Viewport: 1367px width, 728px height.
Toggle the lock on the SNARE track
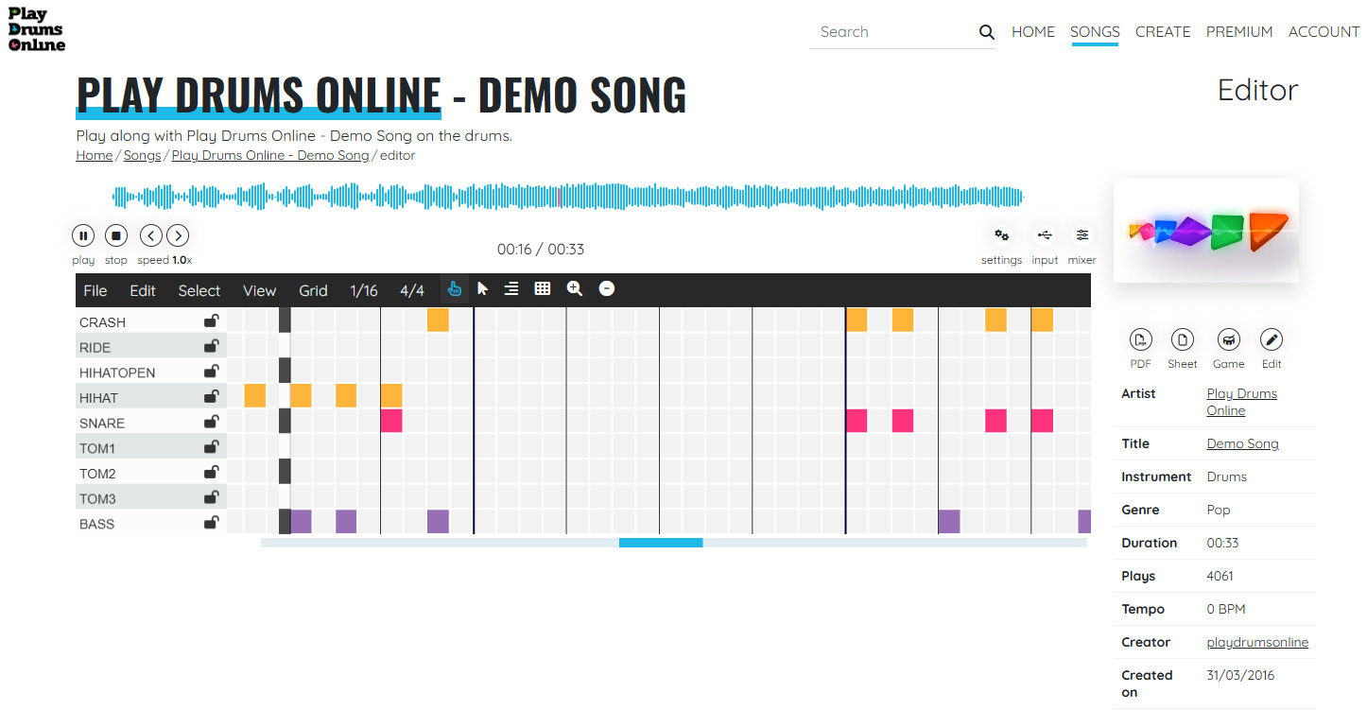pos(212,422)
